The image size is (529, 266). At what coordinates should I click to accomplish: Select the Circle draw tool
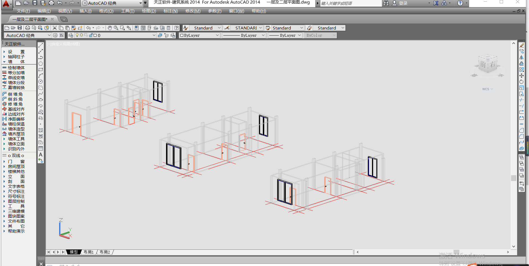point(41,82)
